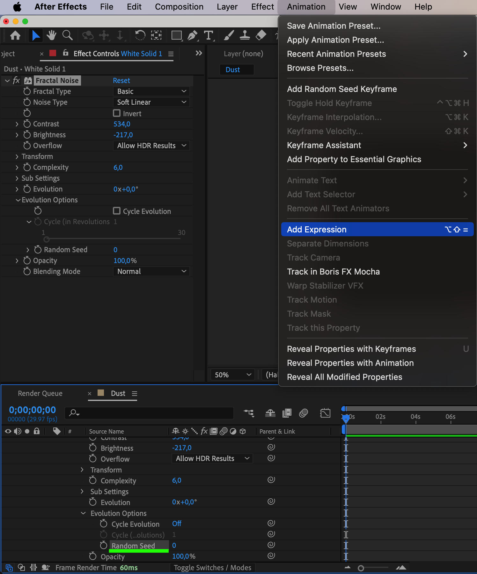Expand Sub Settings in Effect Controls
The image size is (477, 574).
[17, 178]
